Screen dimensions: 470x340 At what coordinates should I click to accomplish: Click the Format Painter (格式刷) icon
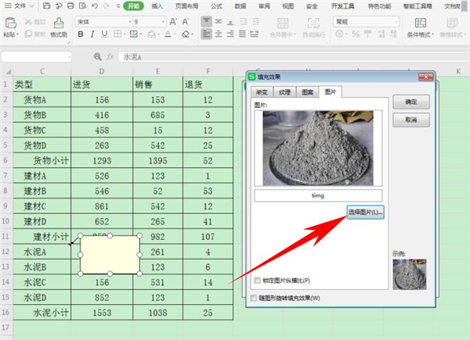coord(58,28)
